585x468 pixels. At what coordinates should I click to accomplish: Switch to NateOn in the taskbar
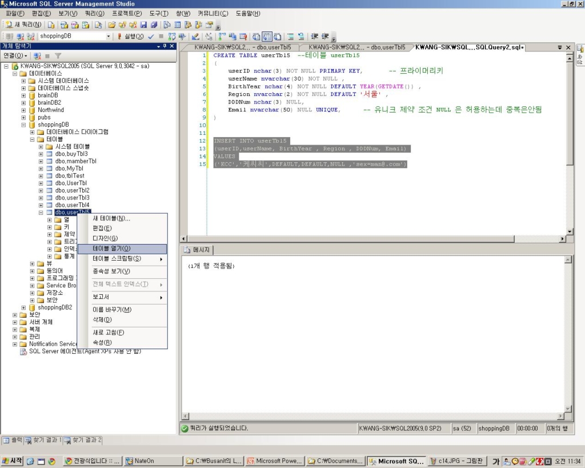coord(153,461)
